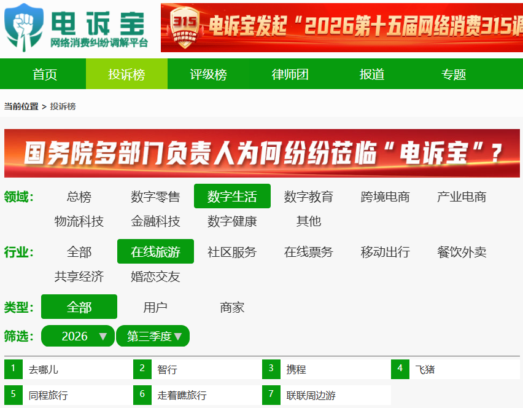Open the rank 7 entry 联联周边游
This screenshot has height=408, width=523.
coord(327,395)
